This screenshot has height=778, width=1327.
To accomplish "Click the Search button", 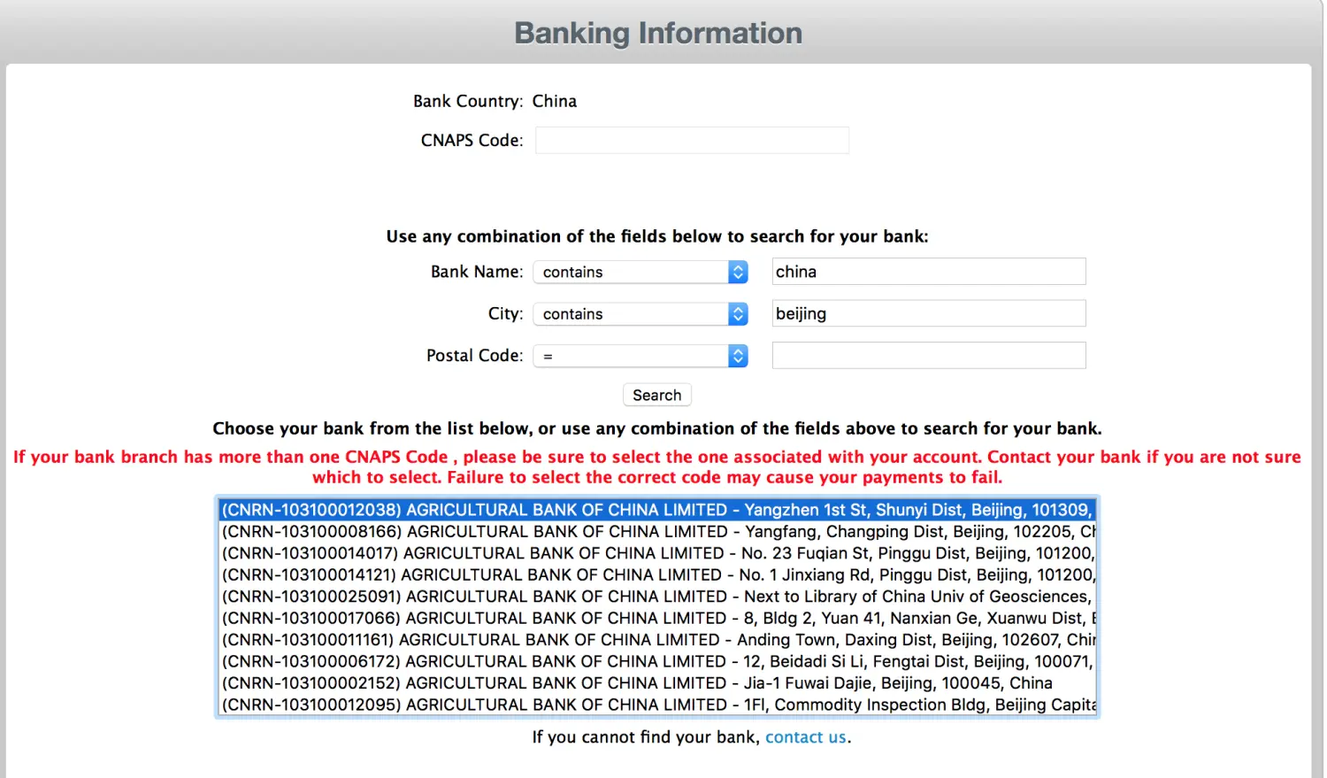I will 657,395.
